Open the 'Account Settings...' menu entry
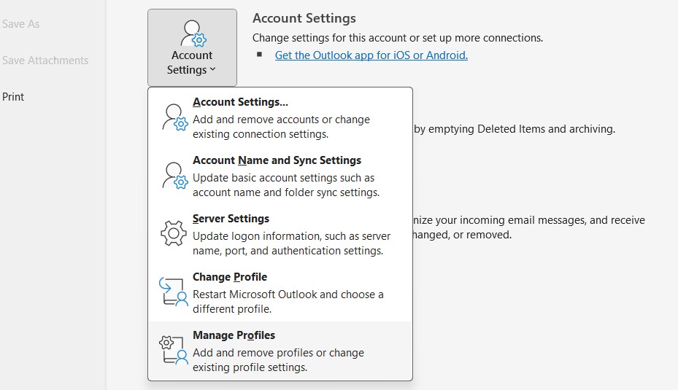This screenshot has width=678, height=390. [x=240, y=103]
